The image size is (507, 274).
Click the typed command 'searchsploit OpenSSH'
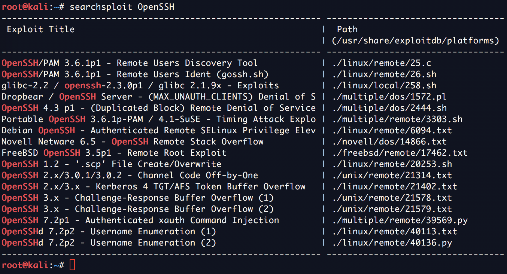point(122,7)
